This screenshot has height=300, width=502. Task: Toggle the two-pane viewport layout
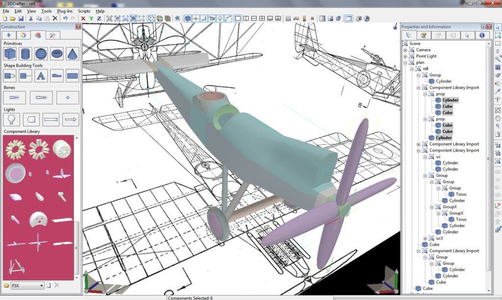(247, 19)
